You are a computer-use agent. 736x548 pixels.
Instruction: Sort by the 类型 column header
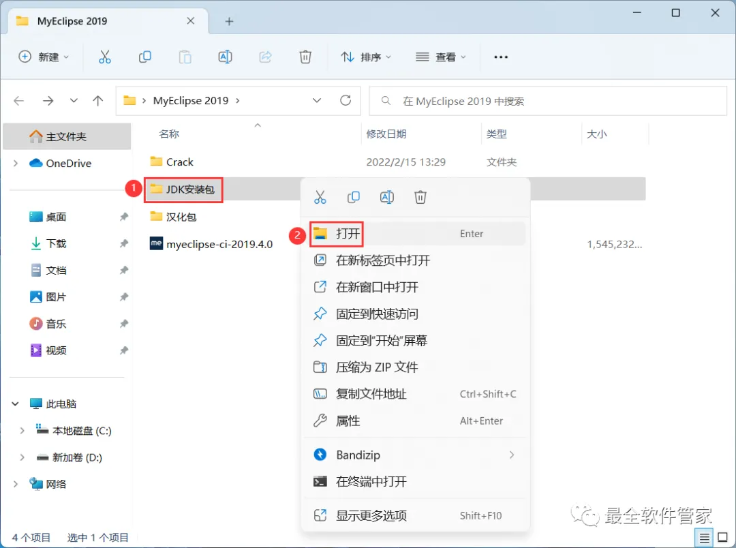(x=497, y=134)
